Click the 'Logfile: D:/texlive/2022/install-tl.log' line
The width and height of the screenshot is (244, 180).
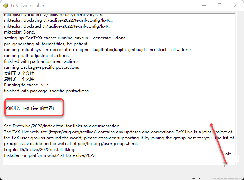(x=39, y=150)
